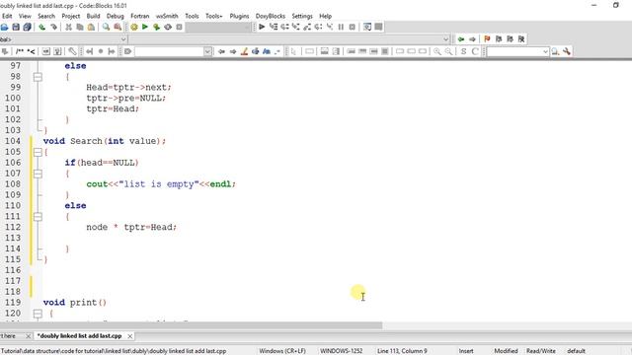Collapse the else-block fold at line 111
This screenshot has height=355, width=632.
coord(38,217)
